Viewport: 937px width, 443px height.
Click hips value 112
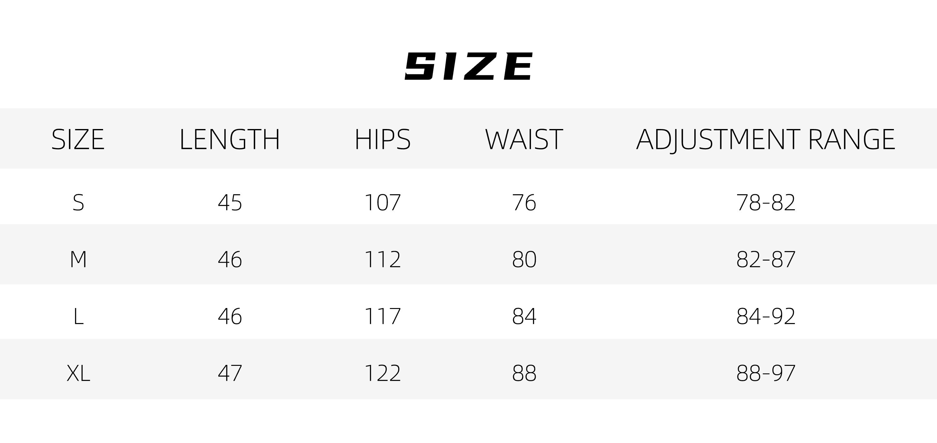click(x=382, y=259)
